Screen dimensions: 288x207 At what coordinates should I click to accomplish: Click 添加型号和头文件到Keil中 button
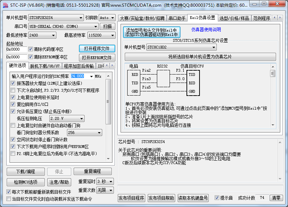click(x=152, y=32)
